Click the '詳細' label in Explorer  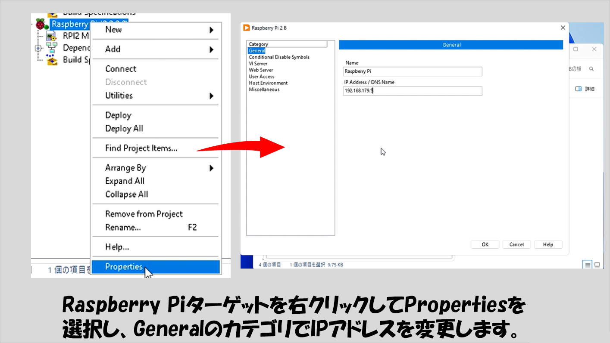[x=589, y=89]
